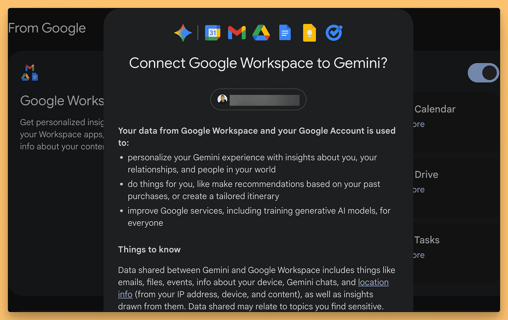Click the profile avatar in account chip

(x=222, y=100)
